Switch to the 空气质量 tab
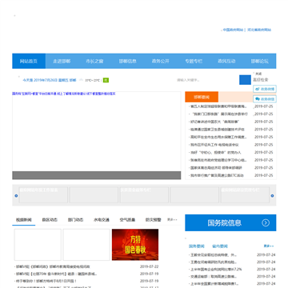 tap(127, 220)
